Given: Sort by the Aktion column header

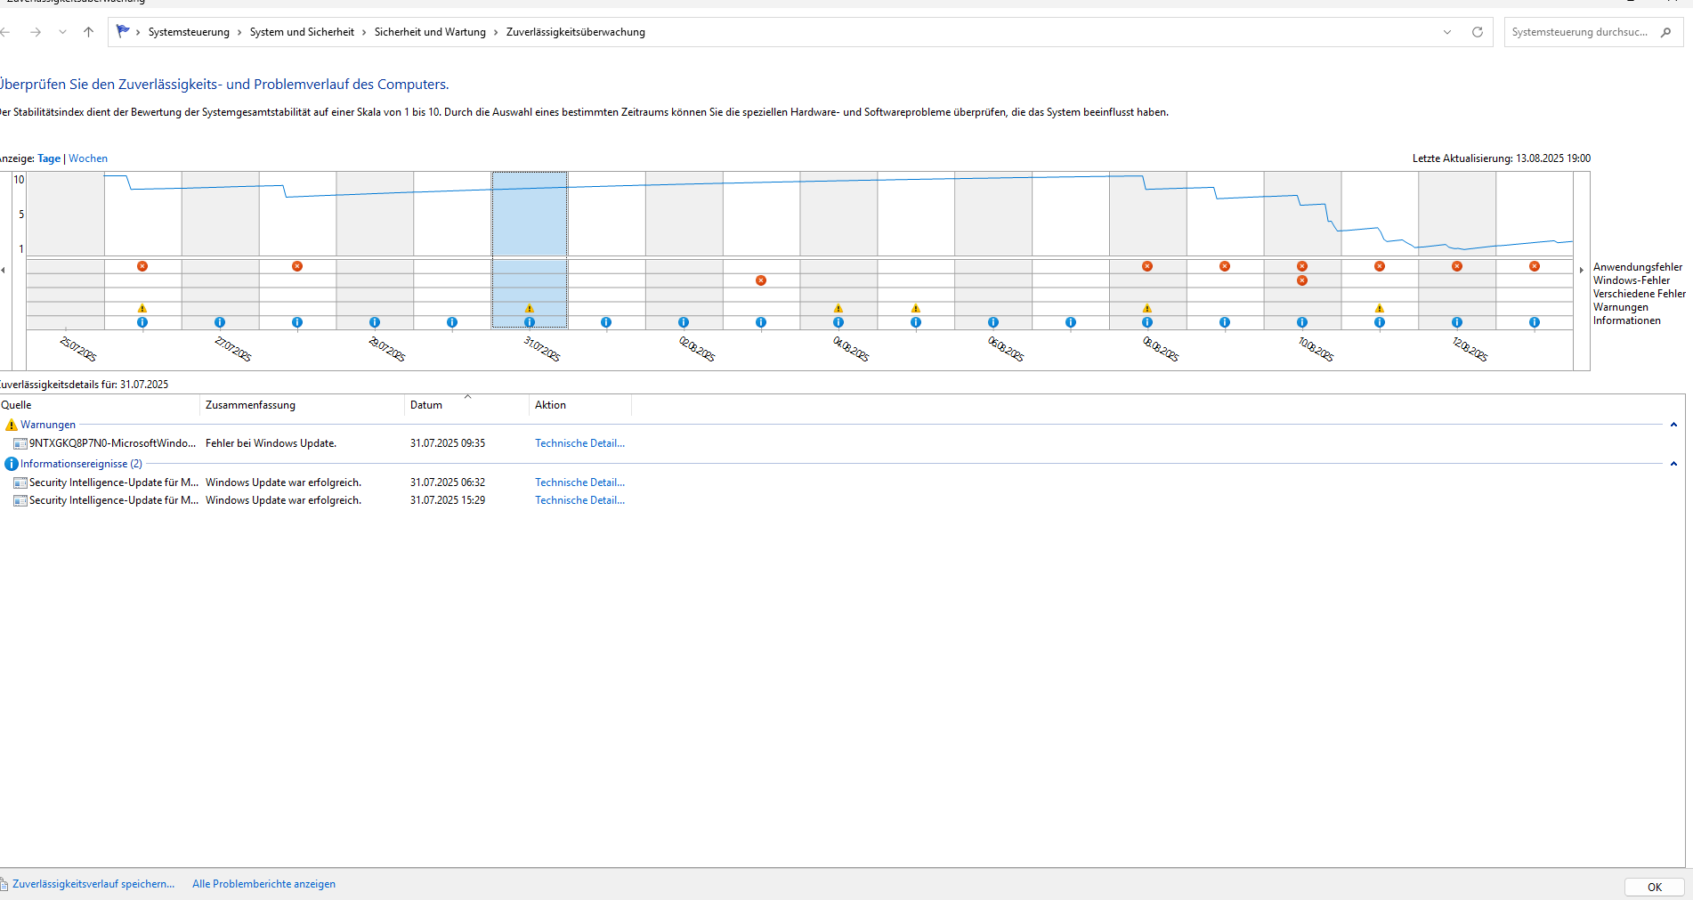Looking at the screenshot, I should 580,405.
